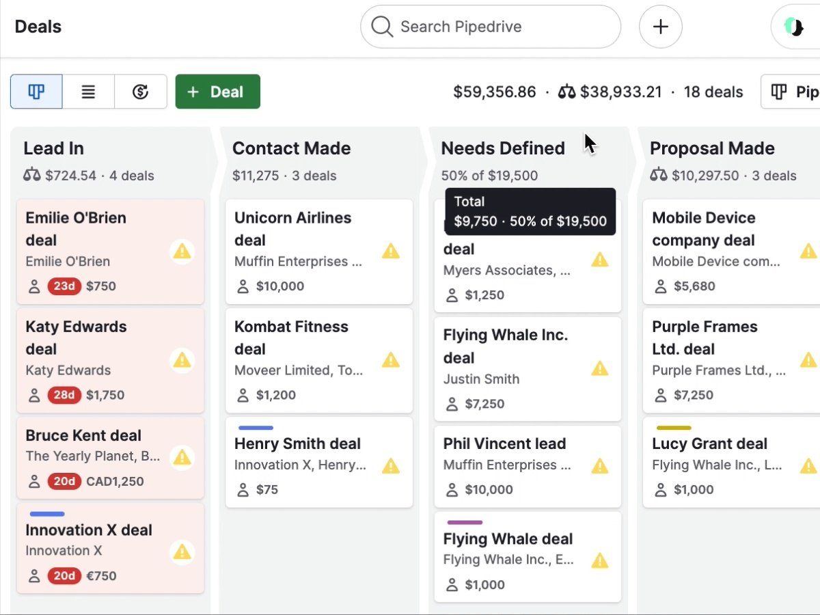This screenshot has width=820, height=615.
Task: Open the user avatar menu
Action: point(795,27)
